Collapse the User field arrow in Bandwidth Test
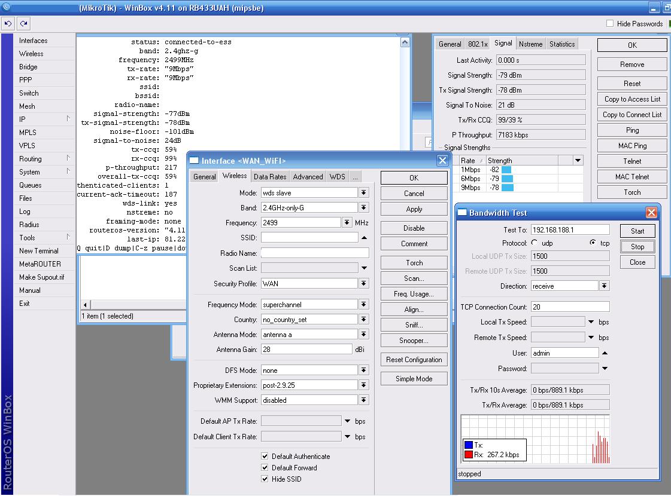 click(x=605, y=353)
